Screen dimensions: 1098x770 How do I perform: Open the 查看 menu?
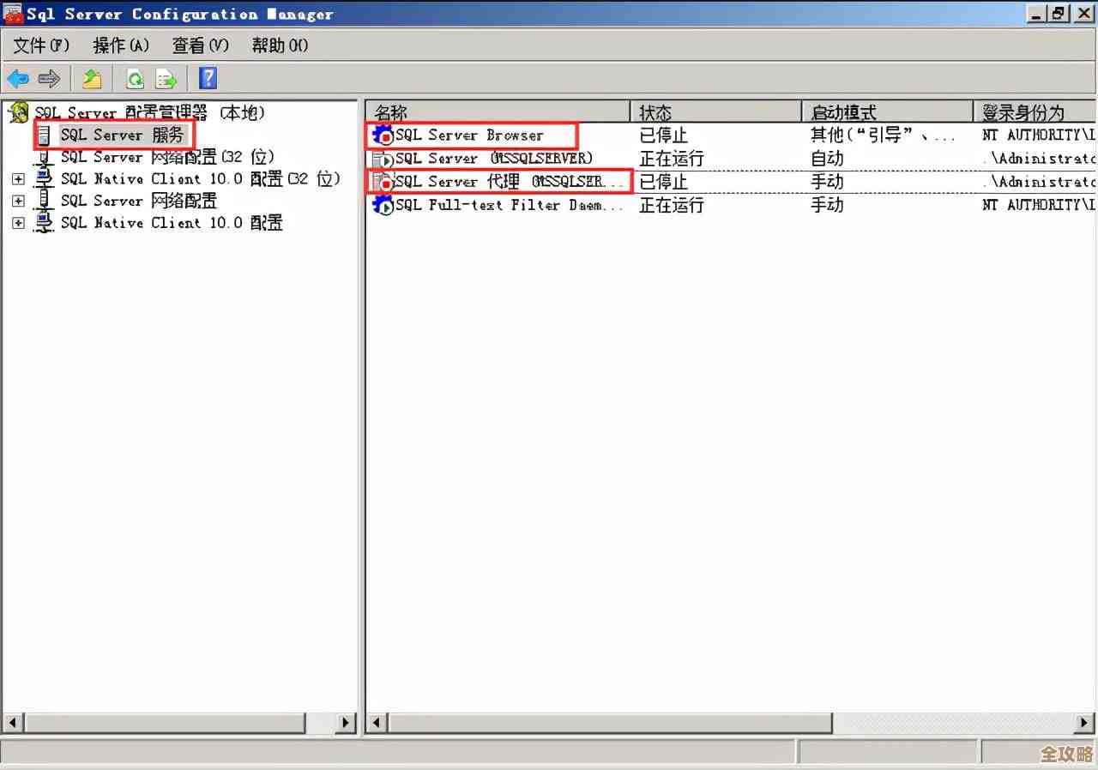click(x=199, y=45)
